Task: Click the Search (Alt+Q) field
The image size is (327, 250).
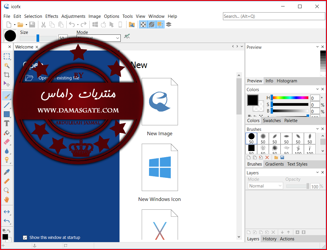Action: pyautogui.click(x=274, y=16)
